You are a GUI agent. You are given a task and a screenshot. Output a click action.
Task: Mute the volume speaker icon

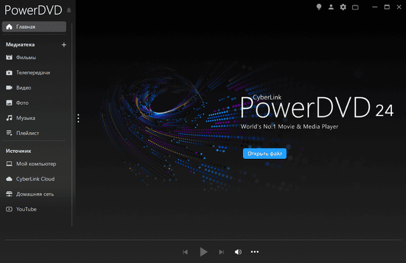[x=238, y=252]
